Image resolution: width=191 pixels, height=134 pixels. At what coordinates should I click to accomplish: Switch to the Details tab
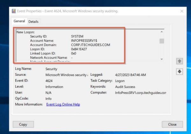33,22
